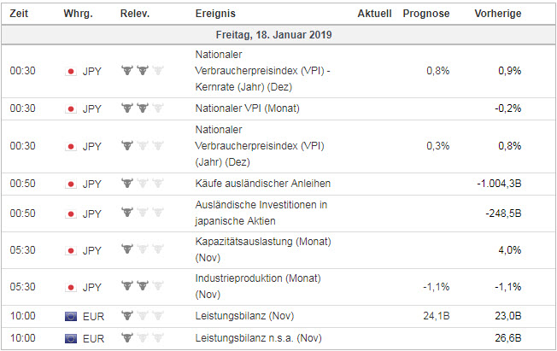Click the Ereignis column header
The height and width of the screenshot is (351, 557).
pyautogui.click(x=215, y=14)
